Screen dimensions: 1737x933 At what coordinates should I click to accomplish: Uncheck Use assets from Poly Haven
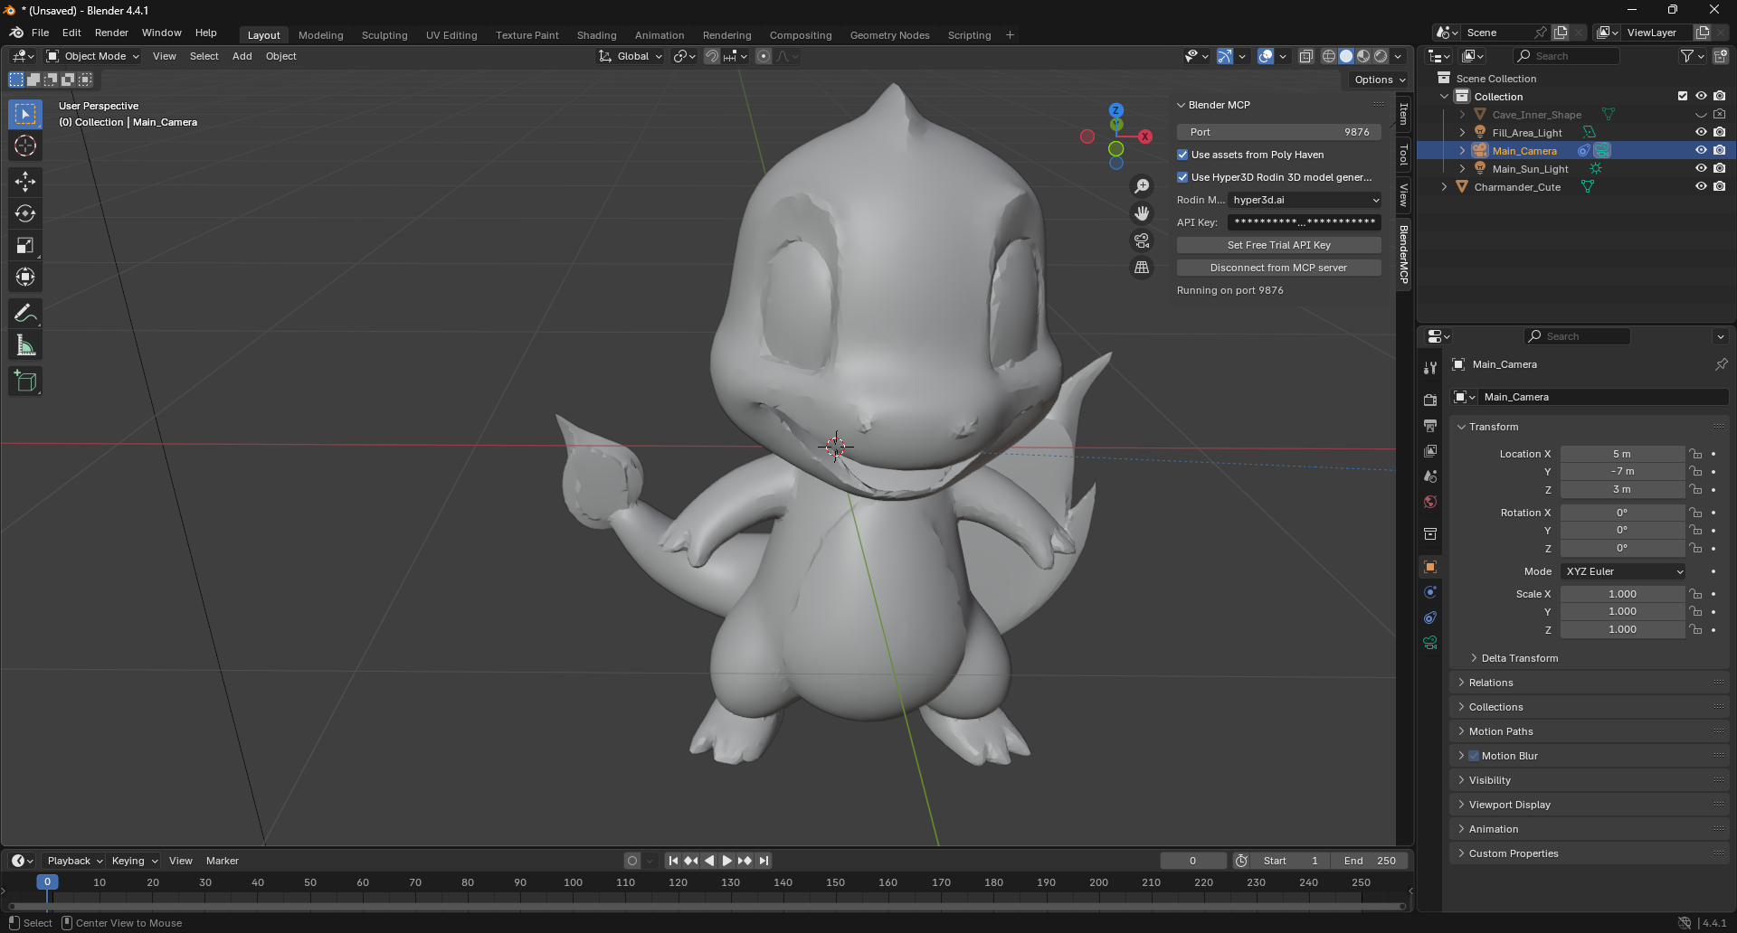(1182, 155)
